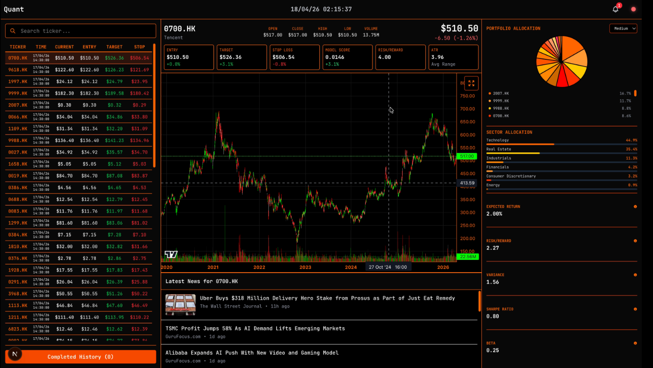
Task: Click the TARGET $526.36 stat card
Action: coord(242,57)
